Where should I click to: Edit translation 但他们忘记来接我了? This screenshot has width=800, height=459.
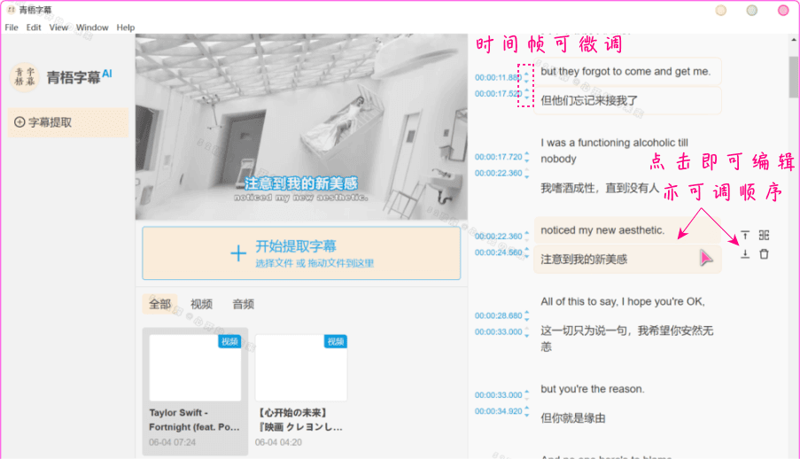(x=627, y=101)
